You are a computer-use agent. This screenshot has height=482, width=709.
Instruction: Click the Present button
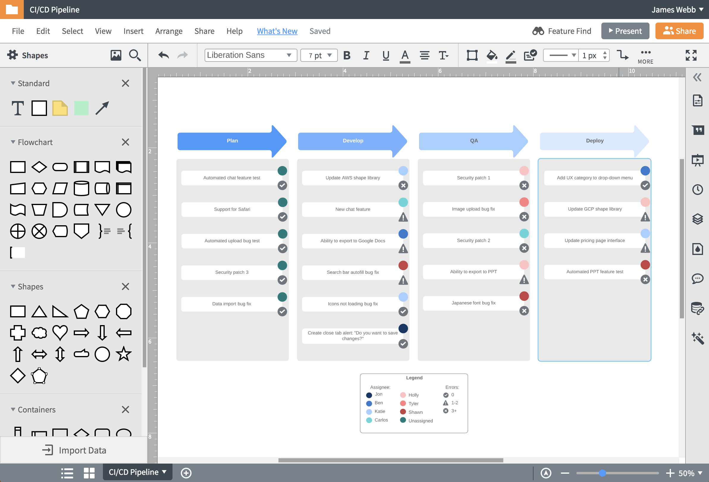(625, 31)
